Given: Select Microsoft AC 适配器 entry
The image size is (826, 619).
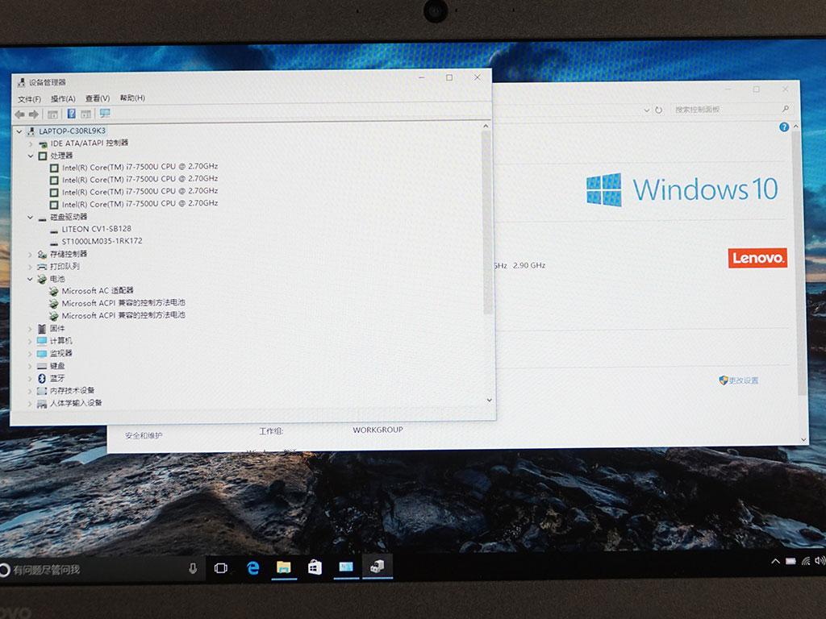Looking at the screenshot, I should pyautogui.click(x=98, y=290).
